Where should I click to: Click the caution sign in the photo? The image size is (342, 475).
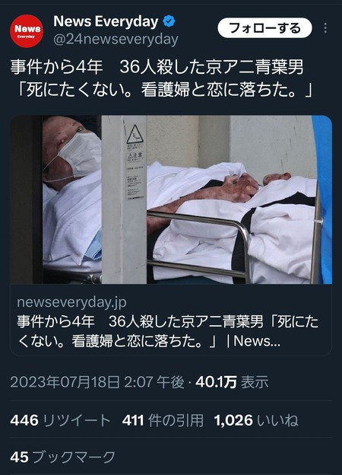coord(135,134)
